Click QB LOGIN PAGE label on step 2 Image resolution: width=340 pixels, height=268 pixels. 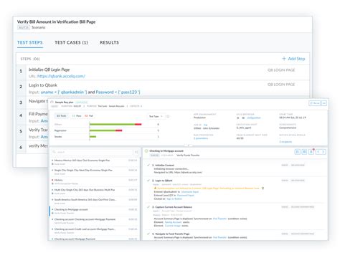(x=281, y=85)
